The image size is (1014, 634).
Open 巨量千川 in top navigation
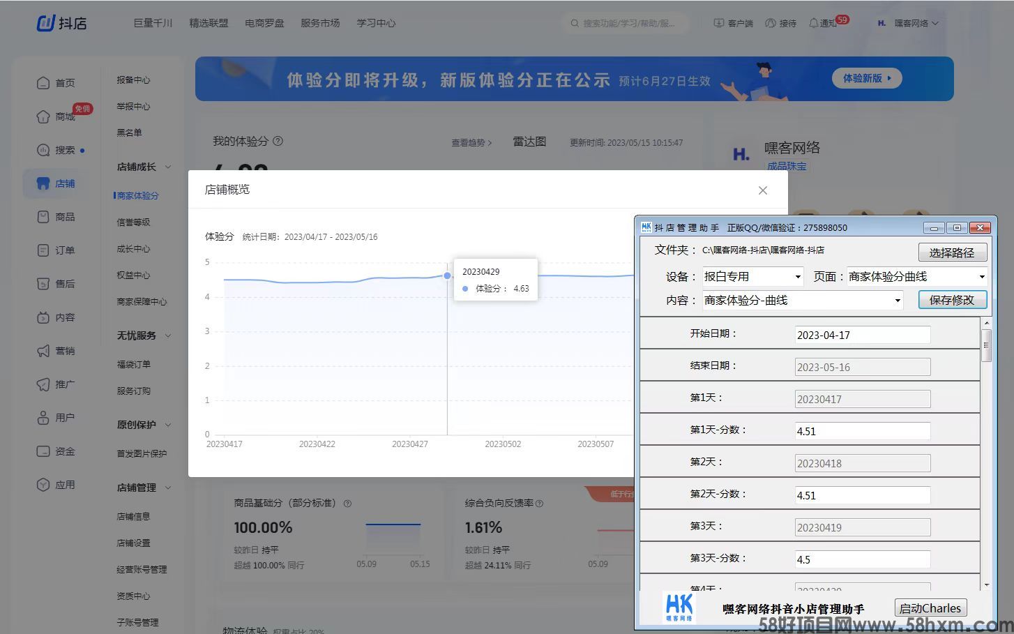(153, 23)
